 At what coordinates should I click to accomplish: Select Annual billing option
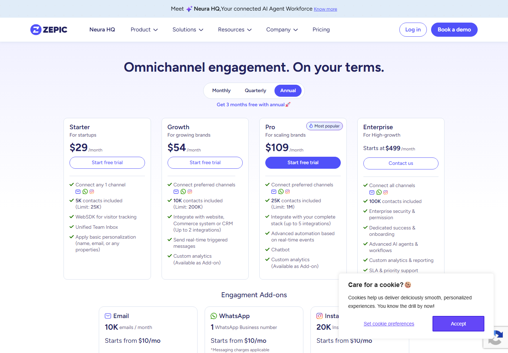point(288,91)
